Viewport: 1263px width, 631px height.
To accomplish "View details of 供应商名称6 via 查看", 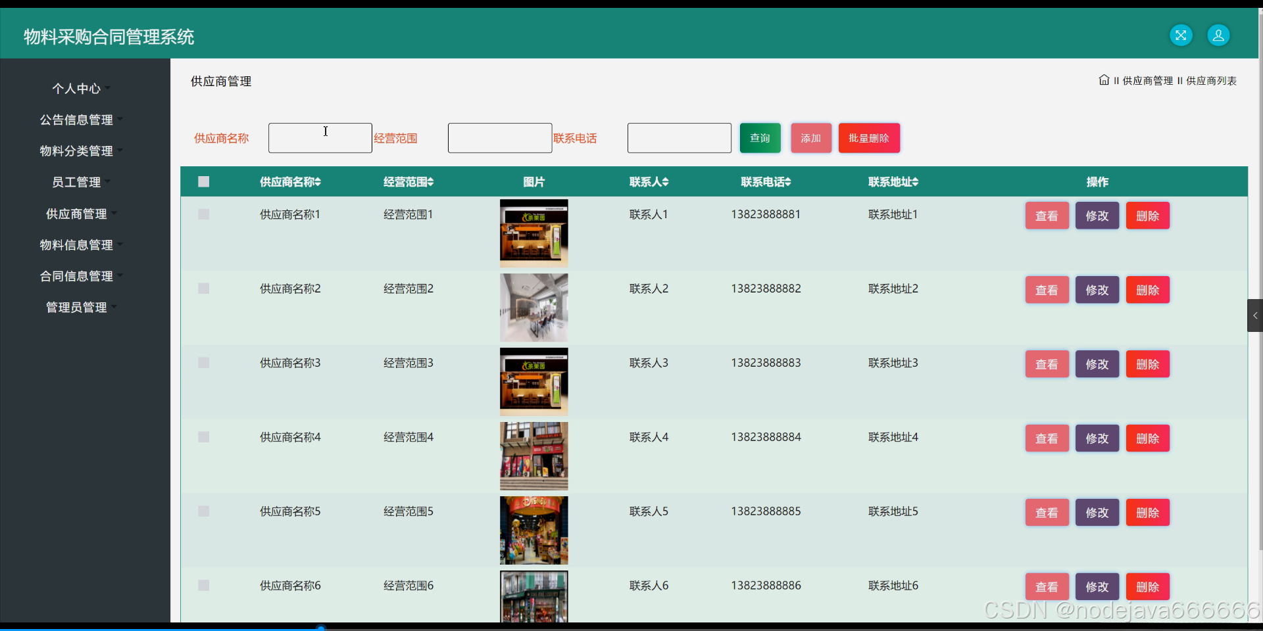I will 1047,587.
